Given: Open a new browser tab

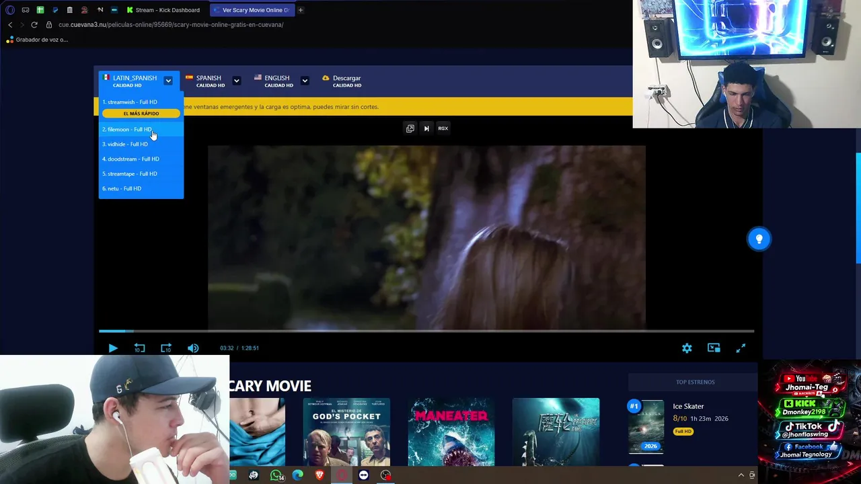Looking at the screenshot, I should pos(301,10).
